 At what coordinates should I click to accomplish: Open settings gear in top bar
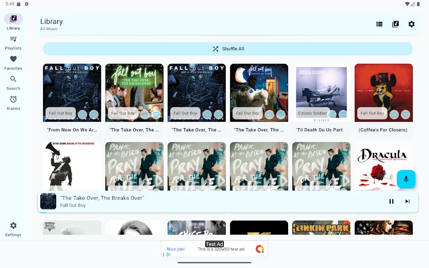click(x=411, y=24)
